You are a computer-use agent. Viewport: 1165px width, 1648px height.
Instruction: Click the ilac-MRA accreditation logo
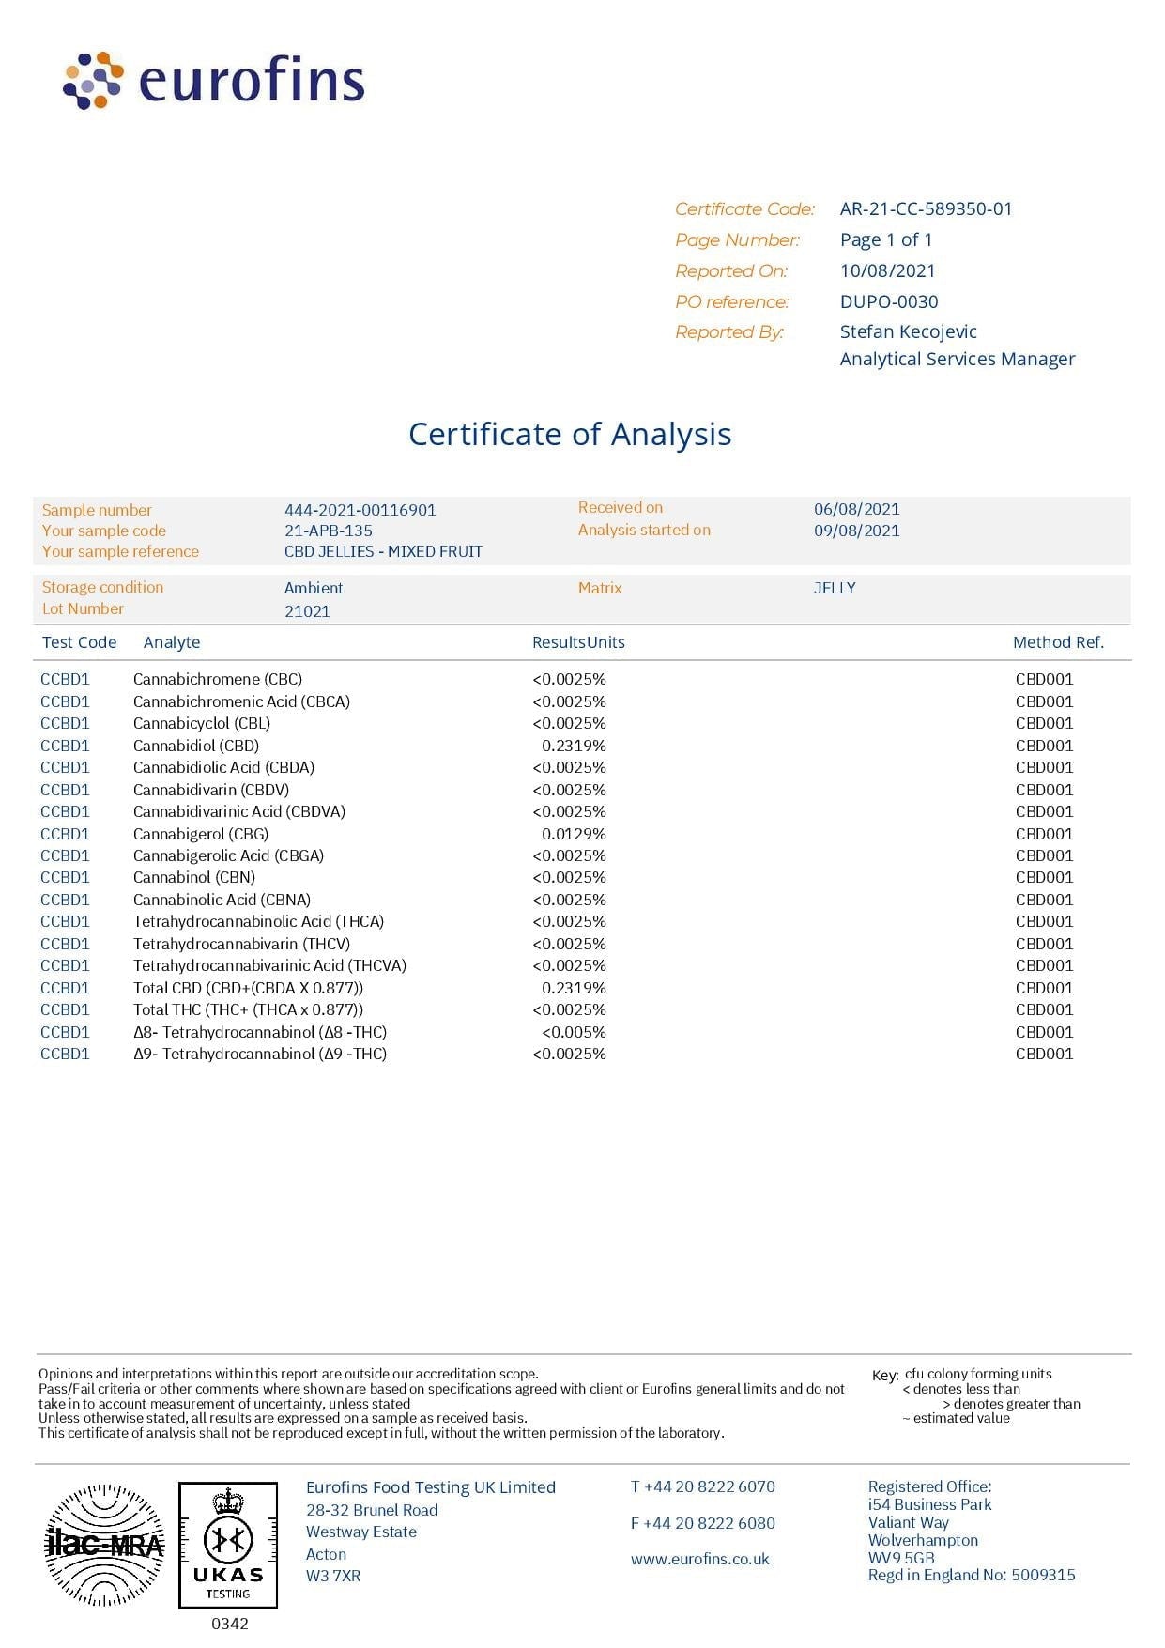(105, 1545)
